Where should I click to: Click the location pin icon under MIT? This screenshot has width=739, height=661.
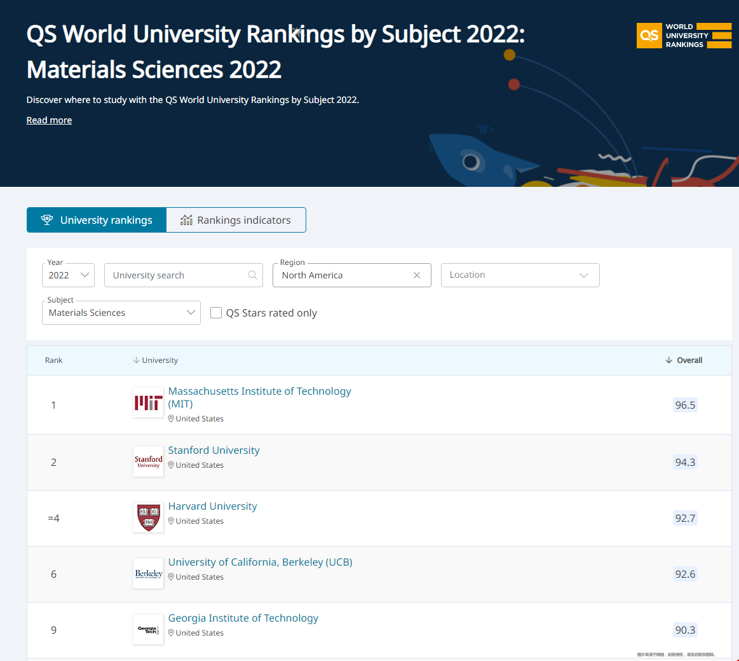171,419
